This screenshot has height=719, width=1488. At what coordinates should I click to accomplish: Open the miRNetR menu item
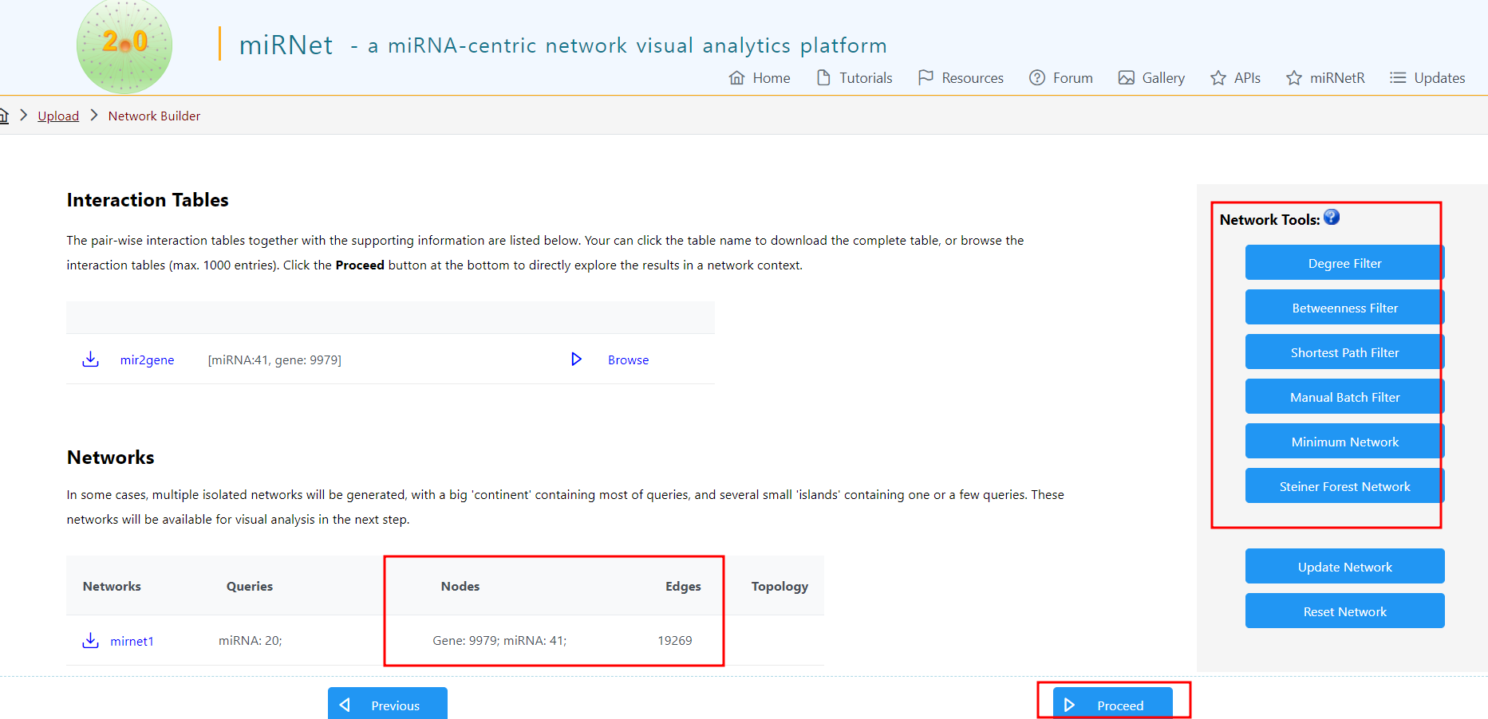[1337, 78]
